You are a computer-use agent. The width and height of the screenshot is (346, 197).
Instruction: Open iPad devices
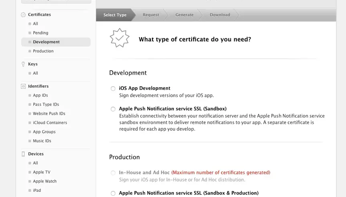37,191
